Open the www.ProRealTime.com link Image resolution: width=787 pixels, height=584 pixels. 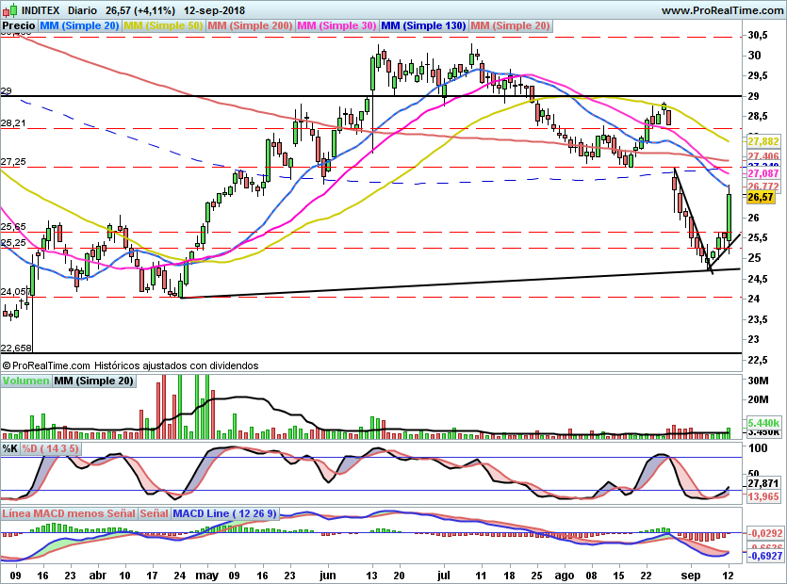(x=722, y=10)
